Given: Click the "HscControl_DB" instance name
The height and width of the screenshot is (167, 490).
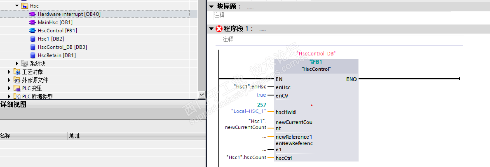Looking at the screenshot, I should click(316, 53).
